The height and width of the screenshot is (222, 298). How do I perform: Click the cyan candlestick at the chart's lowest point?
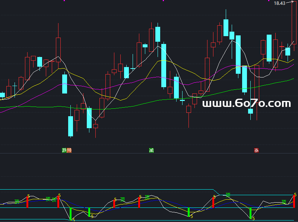pos(70,126)
